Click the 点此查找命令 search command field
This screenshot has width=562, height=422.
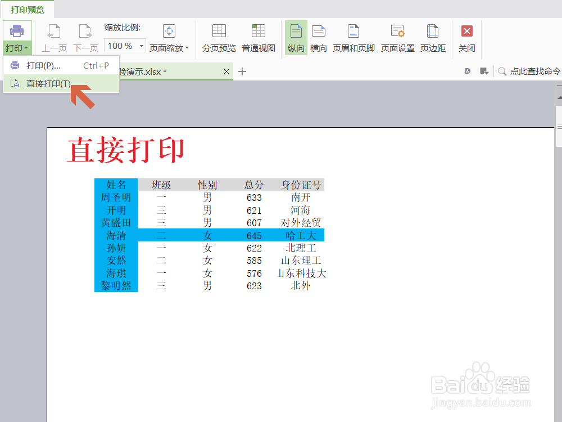click(x=531, y=71)
